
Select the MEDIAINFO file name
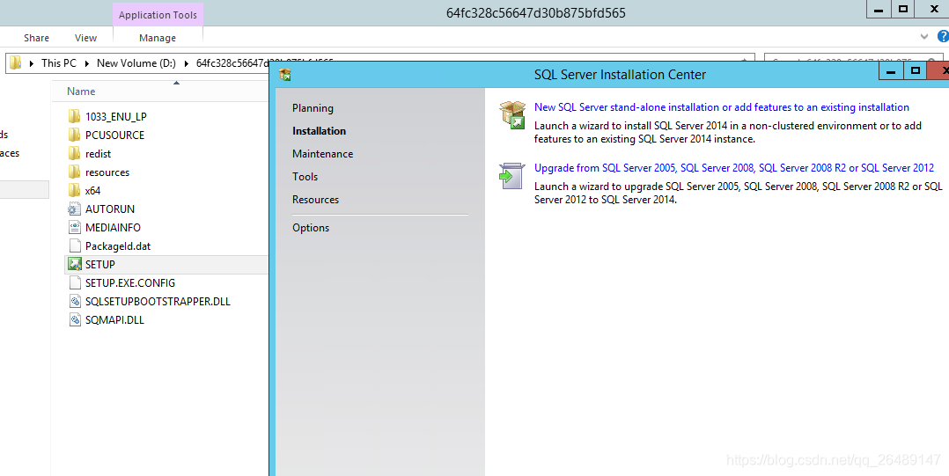114,227
